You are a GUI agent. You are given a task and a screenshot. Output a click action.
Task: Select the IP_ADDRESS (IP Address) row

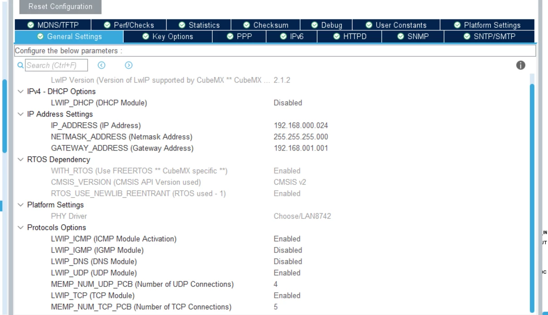coord(272,126)
